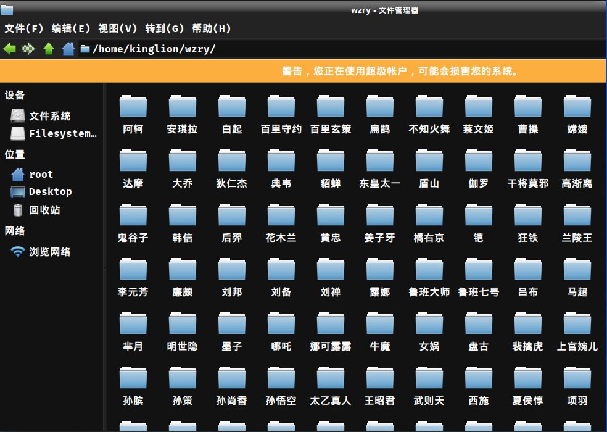Navigate up to the parent folder
This screenshot has height=432, width=607.
point(48,49)
